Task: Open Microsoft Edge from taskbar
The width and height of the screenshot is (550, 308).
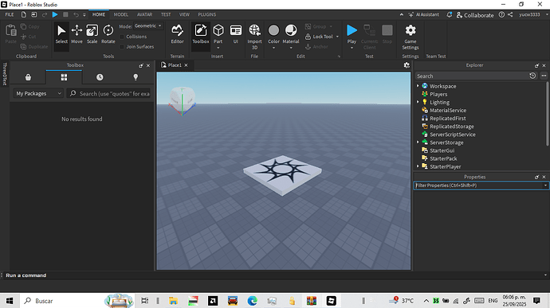Action: tap(252, 301)
